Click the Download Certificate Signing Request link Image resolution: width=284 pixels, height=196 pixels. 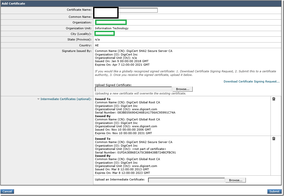point(252,81)
